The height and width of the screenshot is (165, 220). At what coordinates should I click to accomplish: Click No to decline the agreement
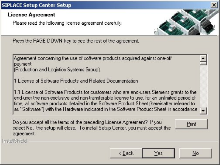click(195, 153)
